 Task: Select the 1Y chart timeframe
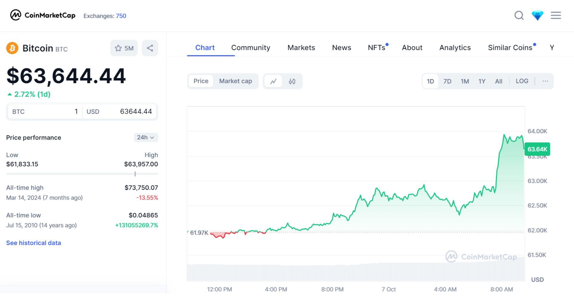pos(482,81)
